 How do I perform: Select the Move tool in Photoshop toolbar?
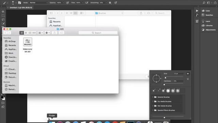click(x=3, y=12)
